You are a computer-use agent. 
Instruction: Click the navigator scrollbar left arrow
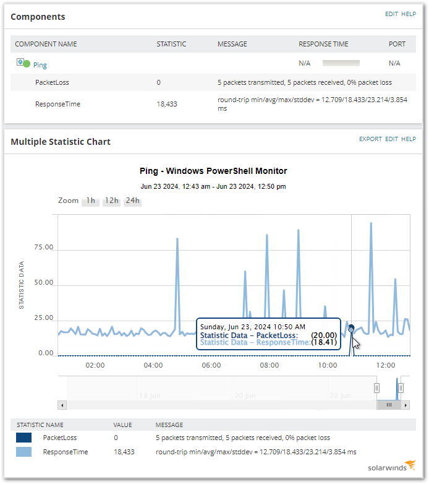pos(62,405)
